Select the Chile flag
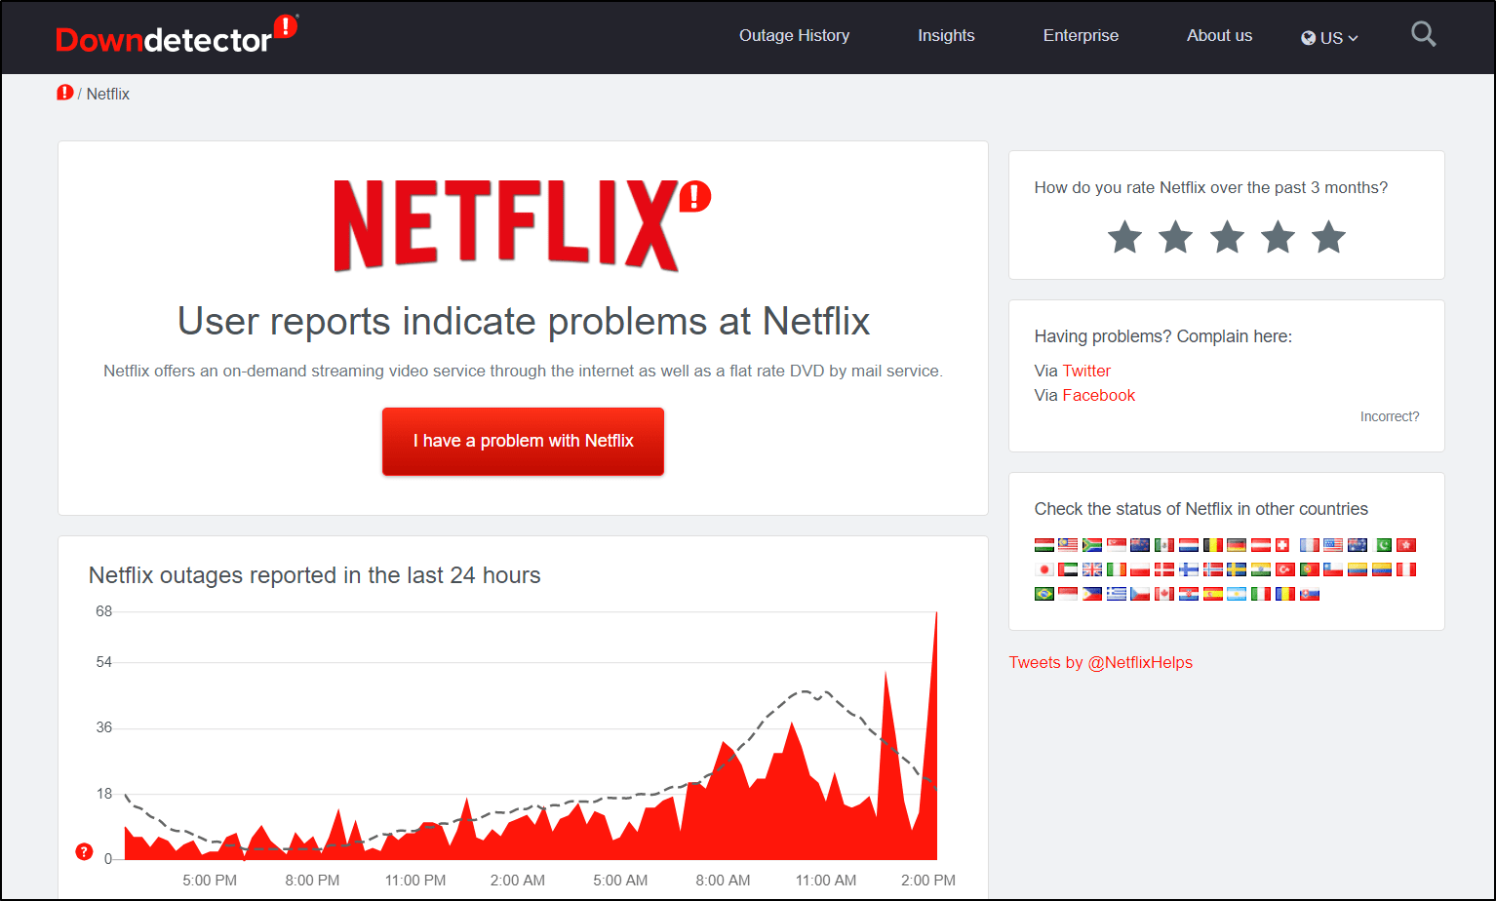This screenshot has width=1496, height=901. click(1333, 569)
